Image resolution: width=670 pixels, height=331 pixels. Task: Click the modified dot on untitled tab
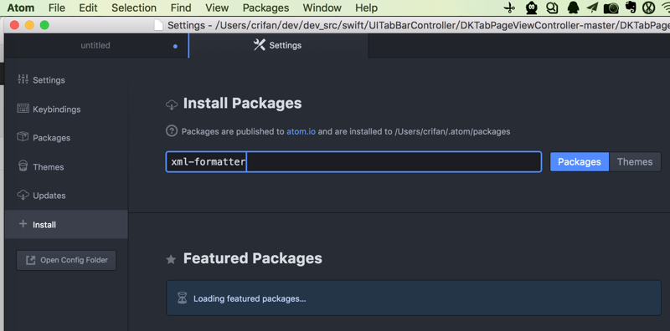175,46
